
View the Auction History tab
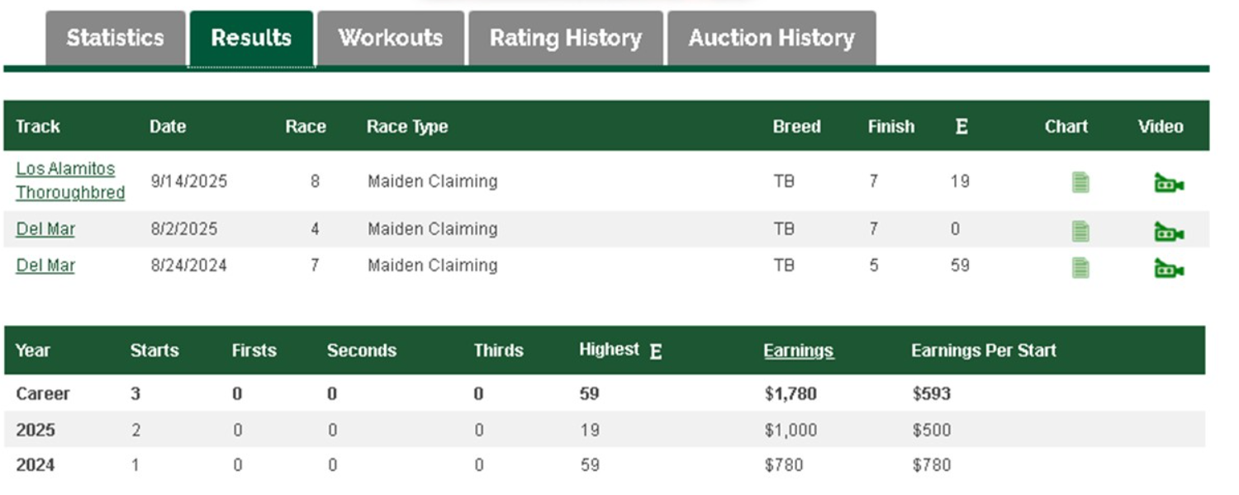point(771,38)
